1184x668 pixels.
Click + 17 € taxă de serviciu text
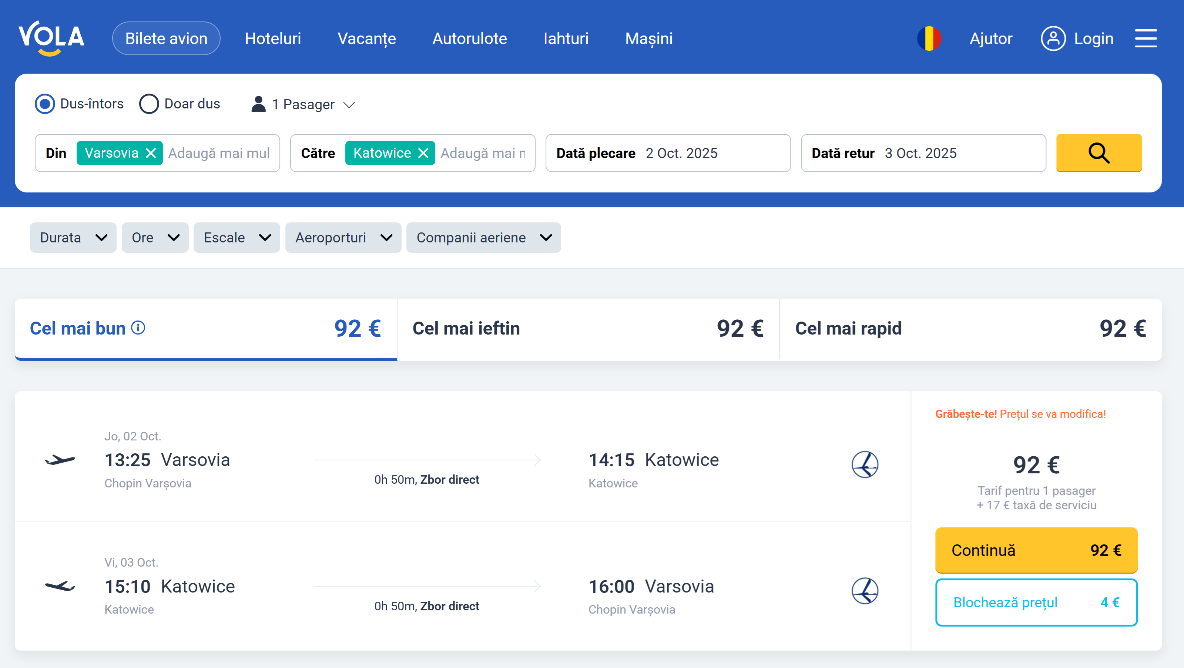click(x=1036, y=505)
